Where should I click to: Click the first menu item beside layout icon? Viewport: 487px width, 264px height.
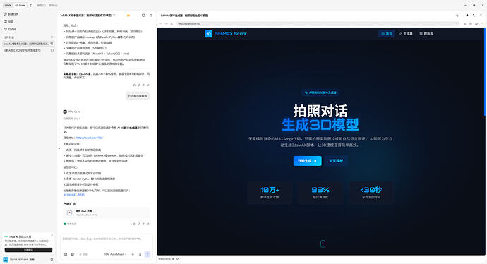pyautogui.click(x=42, y=5)
